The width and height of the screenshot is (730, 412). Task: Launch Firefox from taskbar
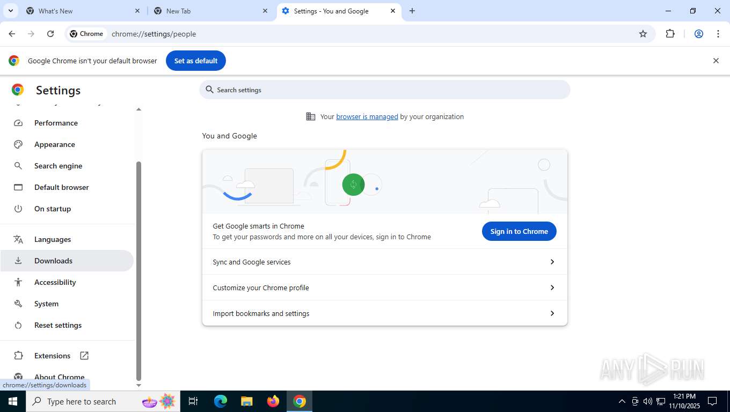(273, 401)
